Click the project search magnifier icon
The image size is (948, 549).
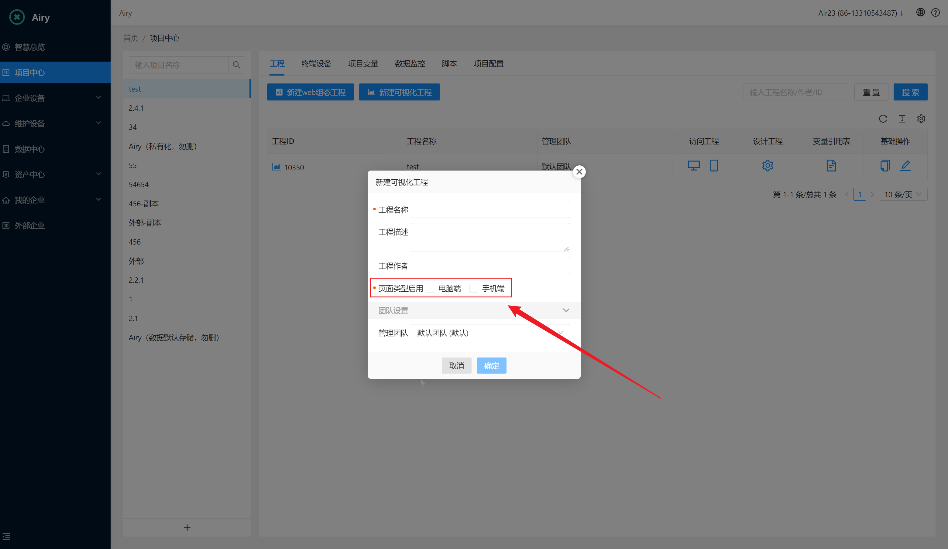coord(236,65)
